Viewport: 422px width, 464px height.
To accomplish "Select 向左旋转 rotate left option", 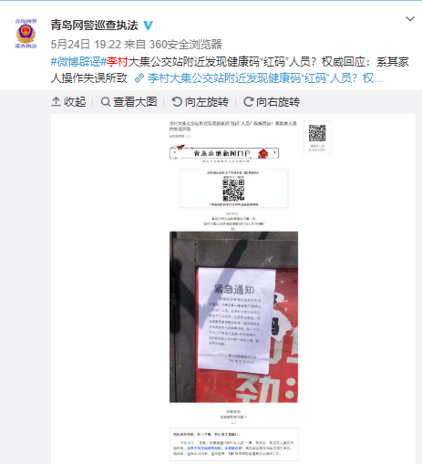I will pyautogui.click(x=207, y=102).
